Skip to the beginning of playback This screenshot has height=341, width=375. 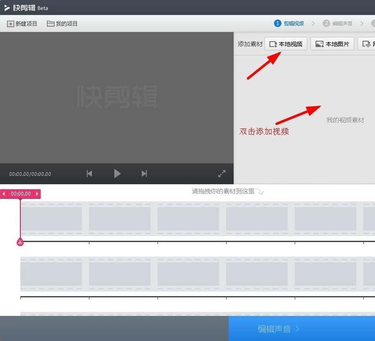[89, 173]
